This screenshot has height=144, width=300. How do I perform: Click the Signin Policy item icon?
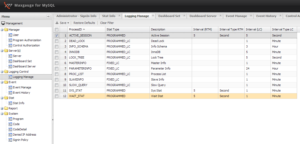pyautogui.click(x=10, y=140)
